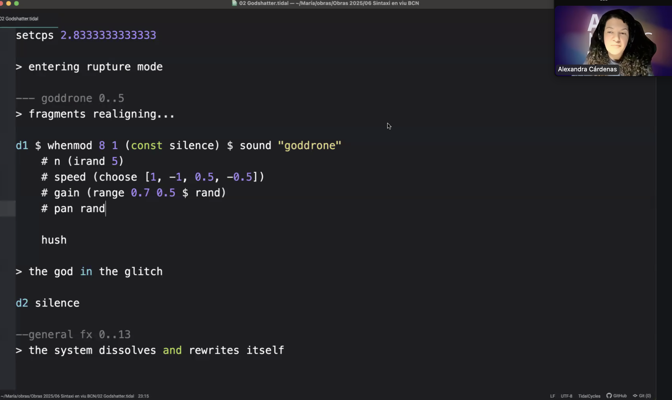Click the Alexandra Cárdenas name label
The width and height of the screenshot is (672, 400).
pyautogui.click(x=587, y=69)
